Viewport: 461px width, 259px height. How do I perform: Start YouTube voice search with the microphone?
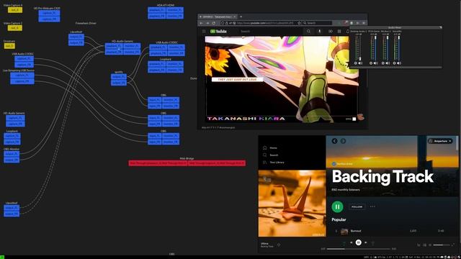pos(320,31)
